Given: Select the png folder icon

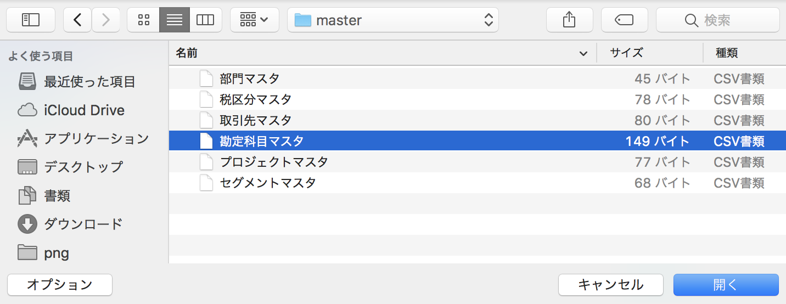Looking at the screenshot, I should (27, 252).
